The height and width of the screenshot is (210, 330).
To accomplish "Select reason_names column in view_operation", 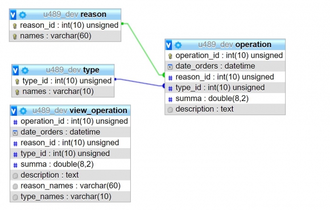I will (x=71, y=186).
